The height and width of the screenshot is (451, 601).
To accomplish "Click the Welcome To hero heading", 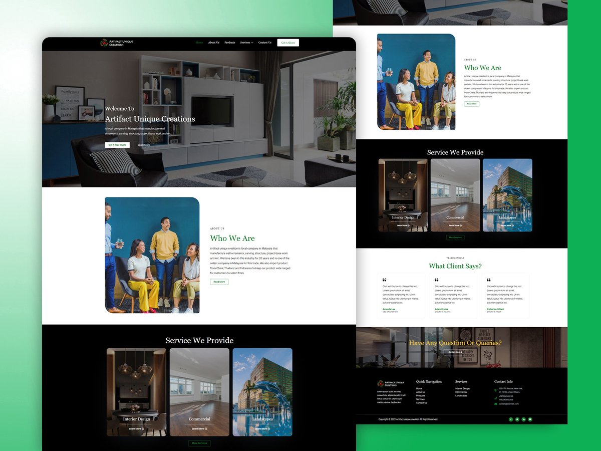I will click(120, 108).
